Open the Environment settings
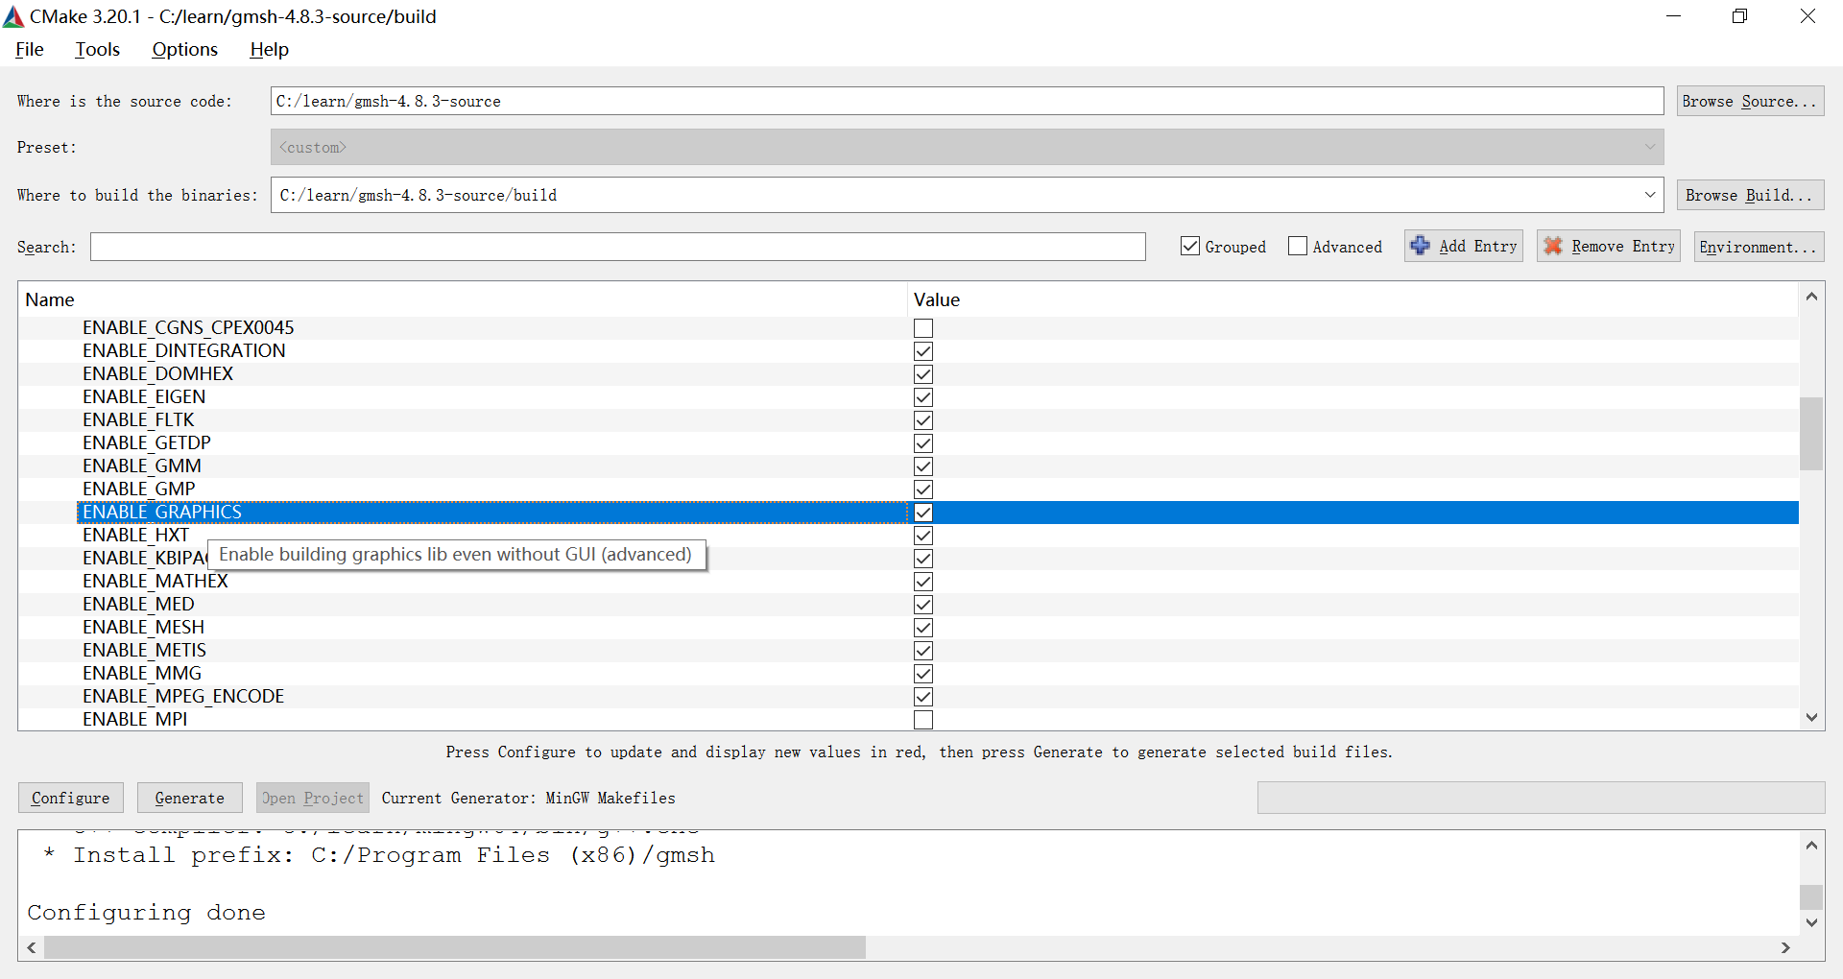This screenshot has height=979, width=1843. (1758, 247)
